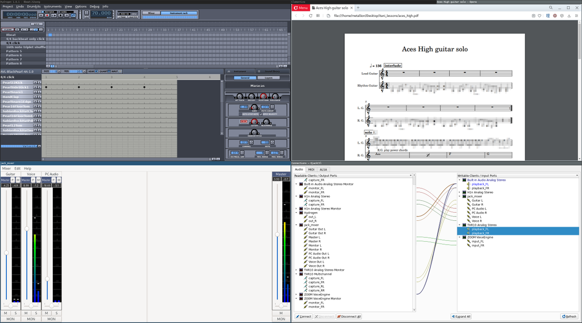This screenshot has height=323, width=582.
Task: Click the Expand All button
Action: point(461,316)
